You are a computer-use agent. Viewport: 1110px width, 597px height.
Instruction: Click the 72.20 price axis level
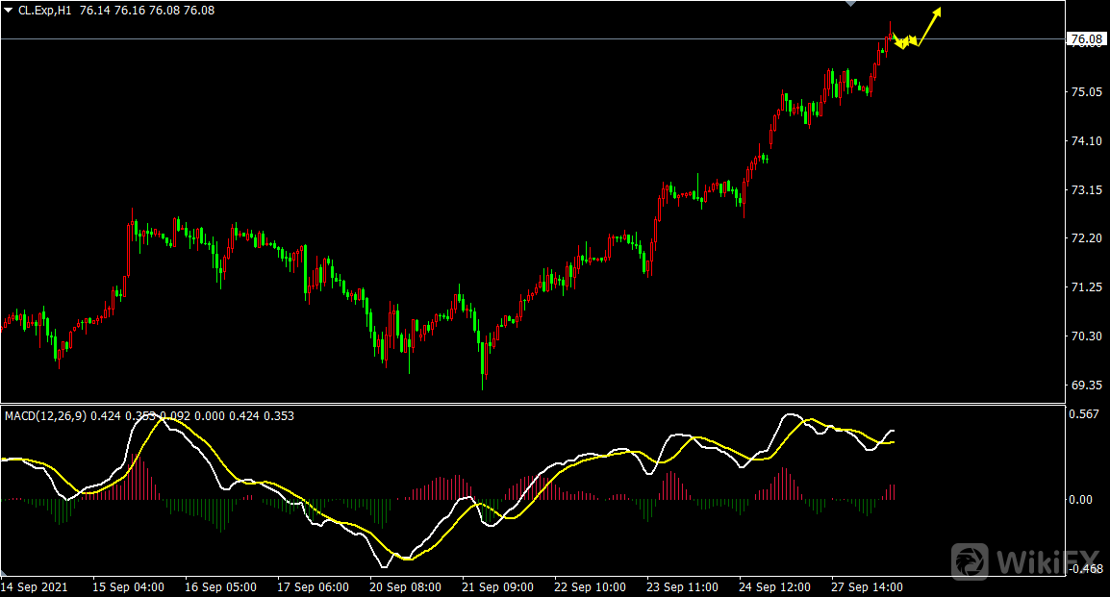point(1086,238)
